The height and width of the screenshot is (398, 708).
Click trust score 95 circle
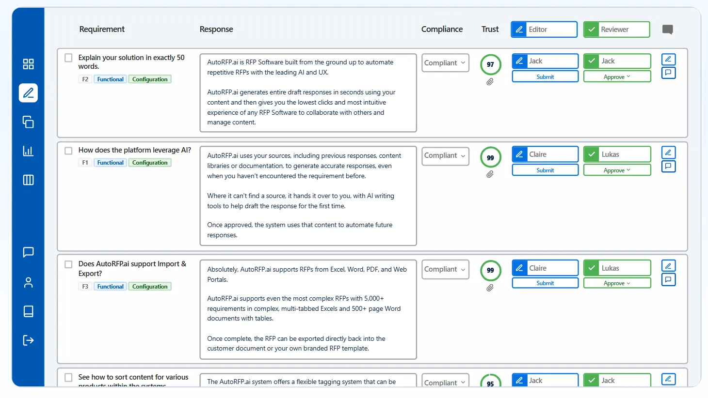pyautogui.click(x=490, y=381)
